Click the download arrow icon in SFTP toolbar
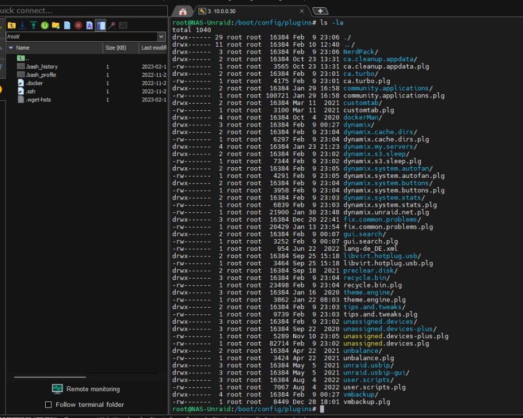This screenshot has height=418, width=523. 22,25
